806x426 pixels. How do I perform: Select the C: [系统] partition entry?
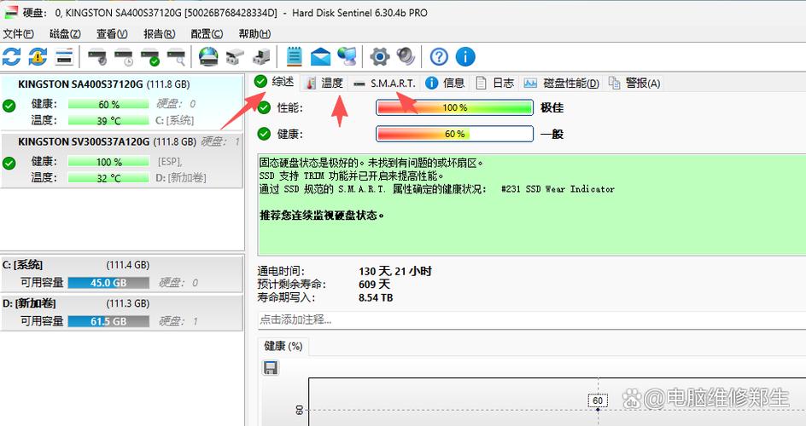coord(122,273)
